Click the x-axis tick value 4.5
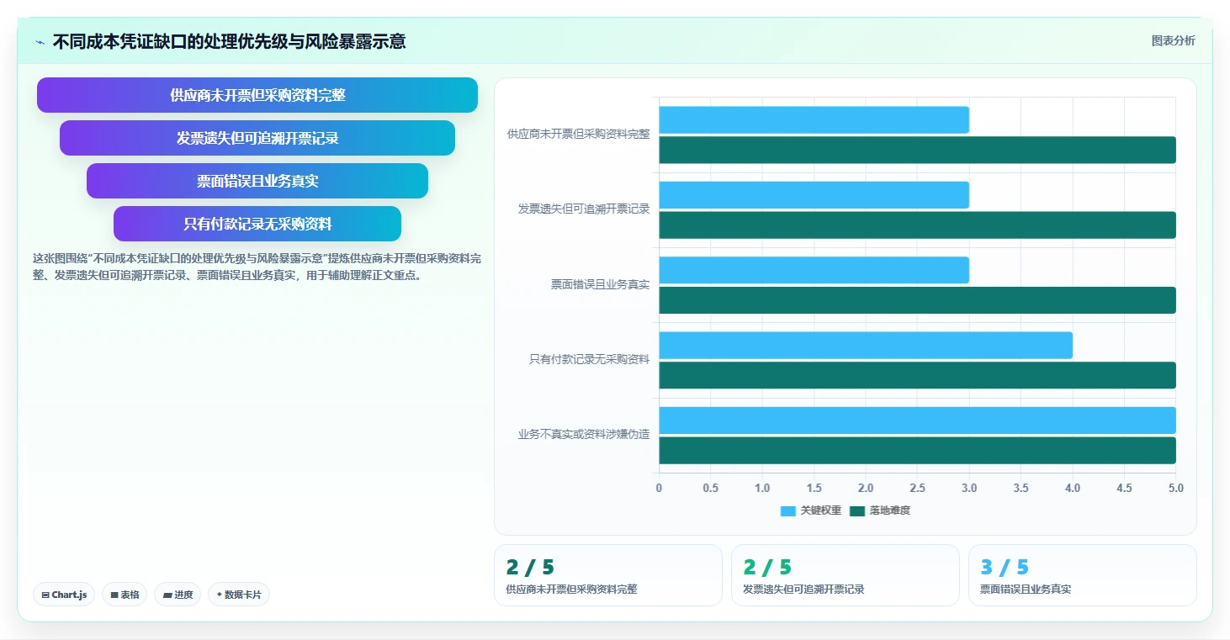1230x640 pixels. tap(1124, 489)
